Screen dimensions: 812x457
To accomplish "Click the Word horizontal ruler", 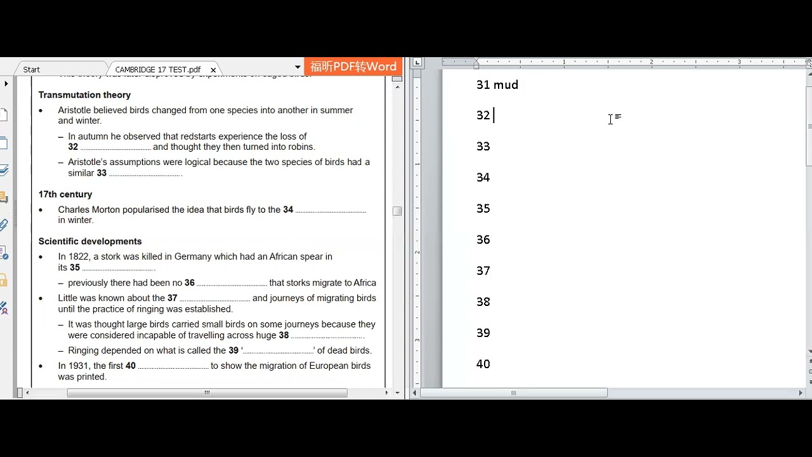I will (624, 62).
